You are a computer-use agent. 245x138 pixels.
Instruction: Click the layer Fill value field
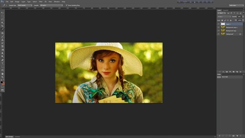tap(240, 20)
